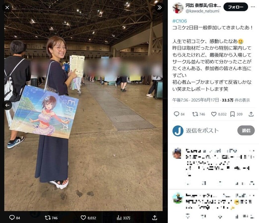Screen dimensions: 259x223
Task: Close the photo viewer with X icon
Action: click(7, 8)
